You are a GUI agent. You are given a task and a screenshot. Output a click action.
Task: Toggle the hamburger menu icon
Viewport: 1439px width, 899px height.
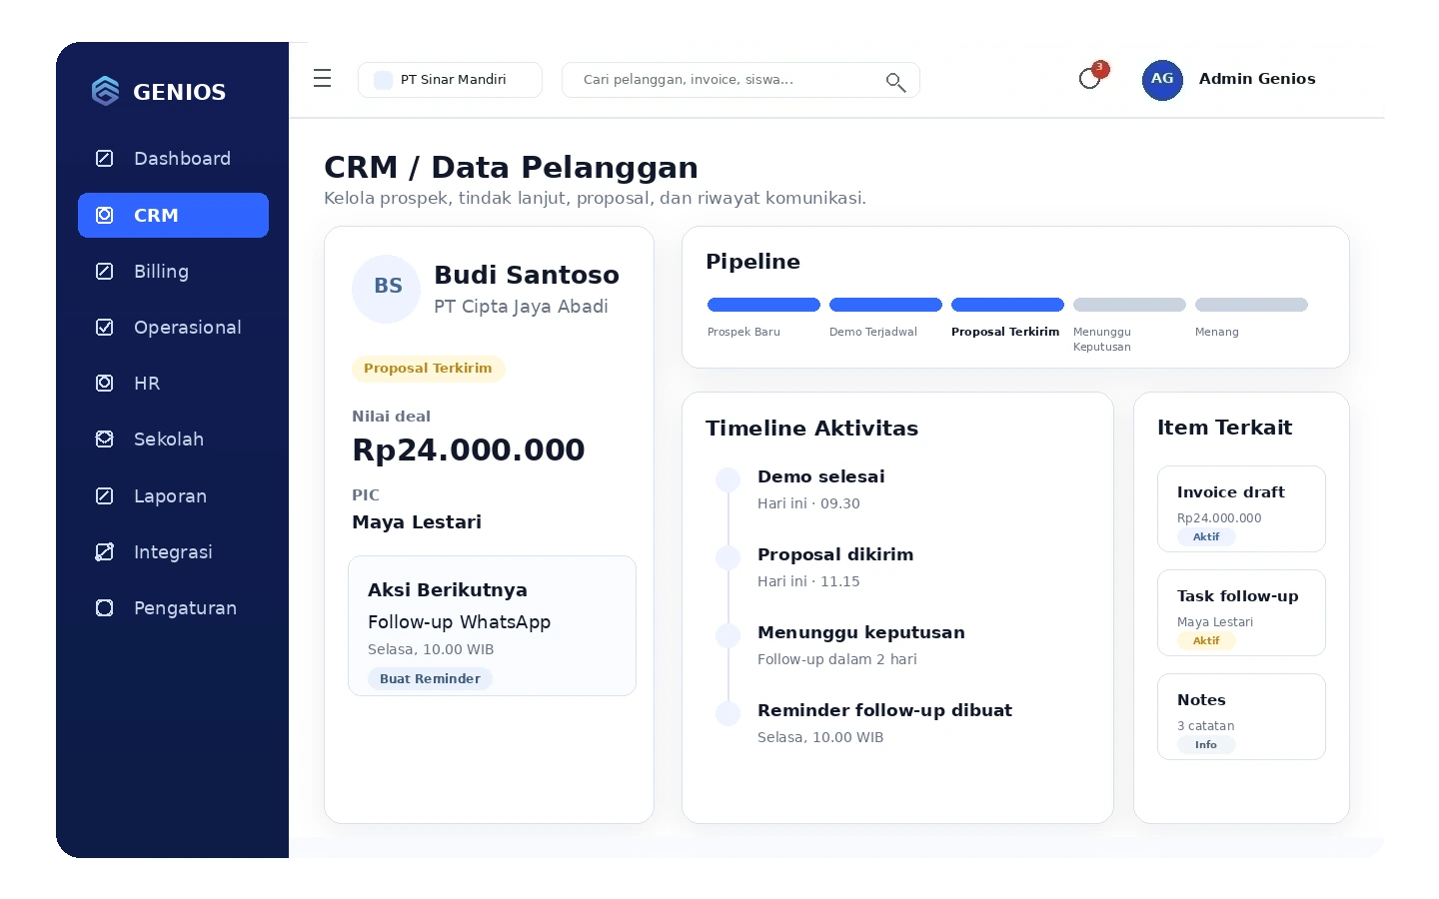322,78
